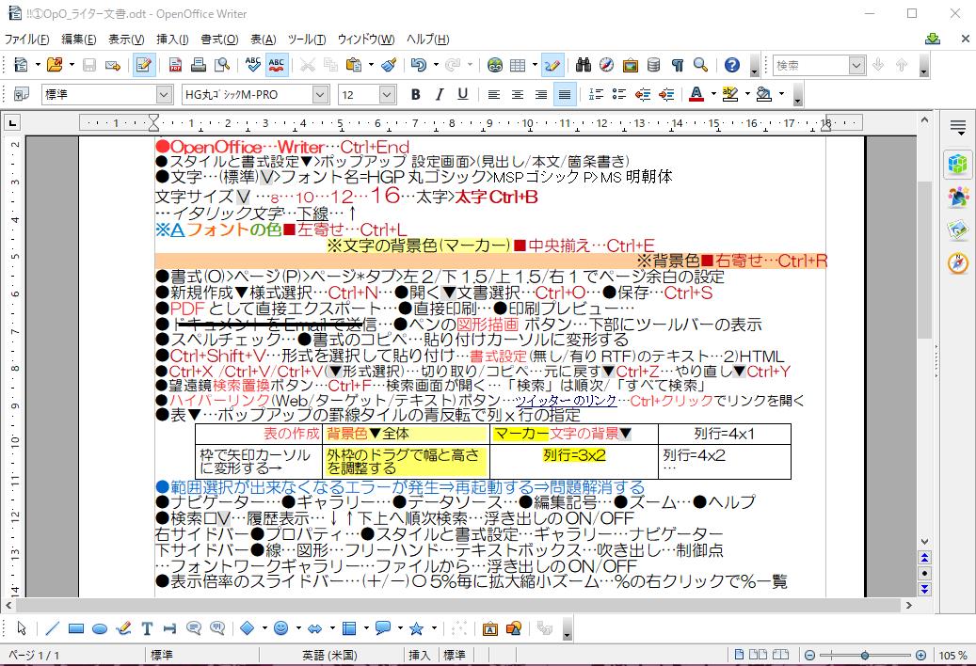
Task: Toggle Underline formatting
Action: tap(462, 94)
